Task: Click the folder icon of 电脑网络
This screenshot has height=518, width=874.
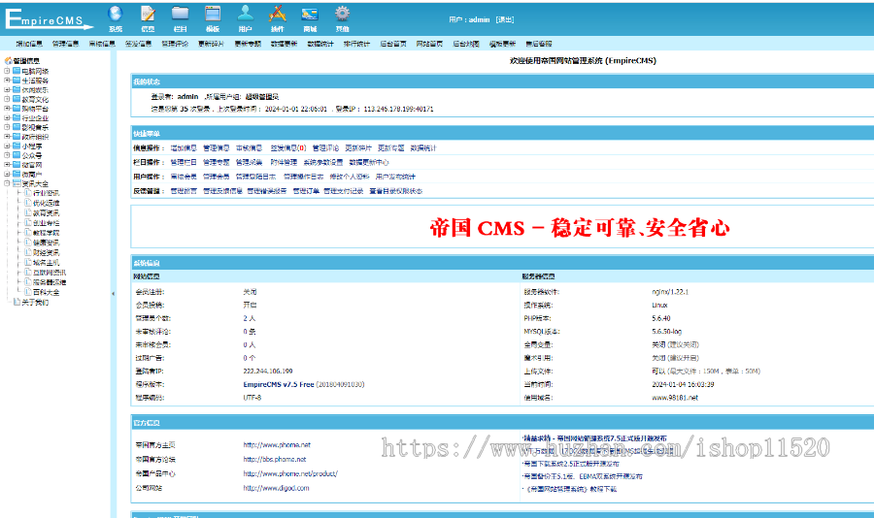Action: click(x=17, y=71)
